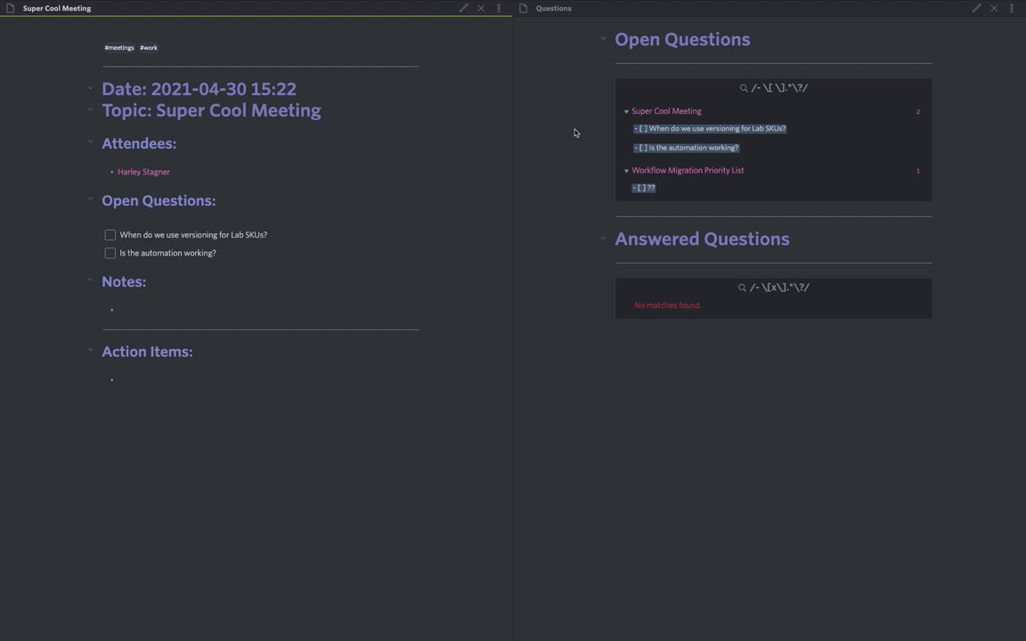
Task: Open the '- [ ] ??' search result match
Action: coord(644,188)
